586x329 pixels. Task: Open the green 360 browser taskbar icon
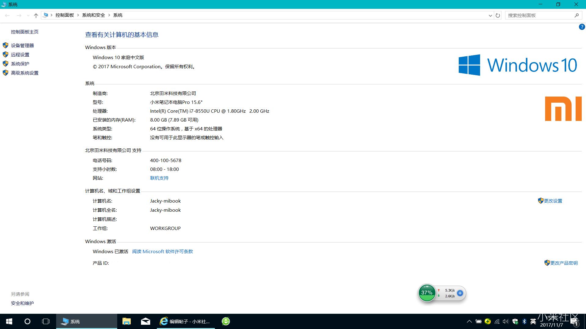(226, 321)
